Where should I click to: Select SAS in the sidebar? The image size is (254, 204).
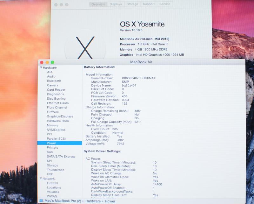pos(50,152)
